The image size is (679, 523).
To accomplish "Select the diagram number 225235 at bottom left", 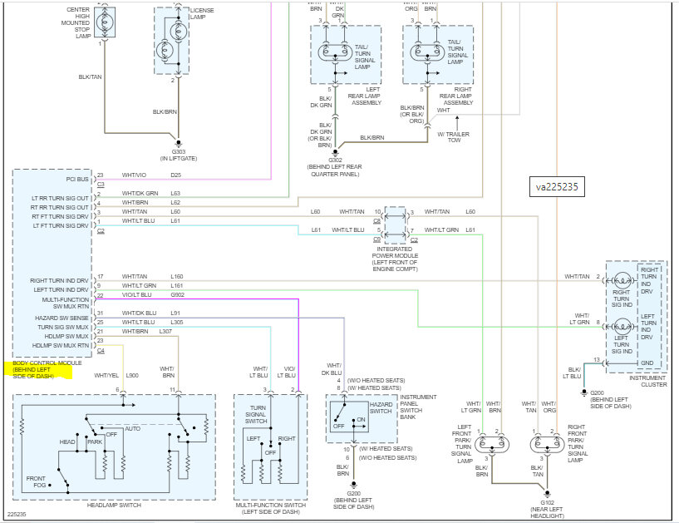I will [17, 515].
